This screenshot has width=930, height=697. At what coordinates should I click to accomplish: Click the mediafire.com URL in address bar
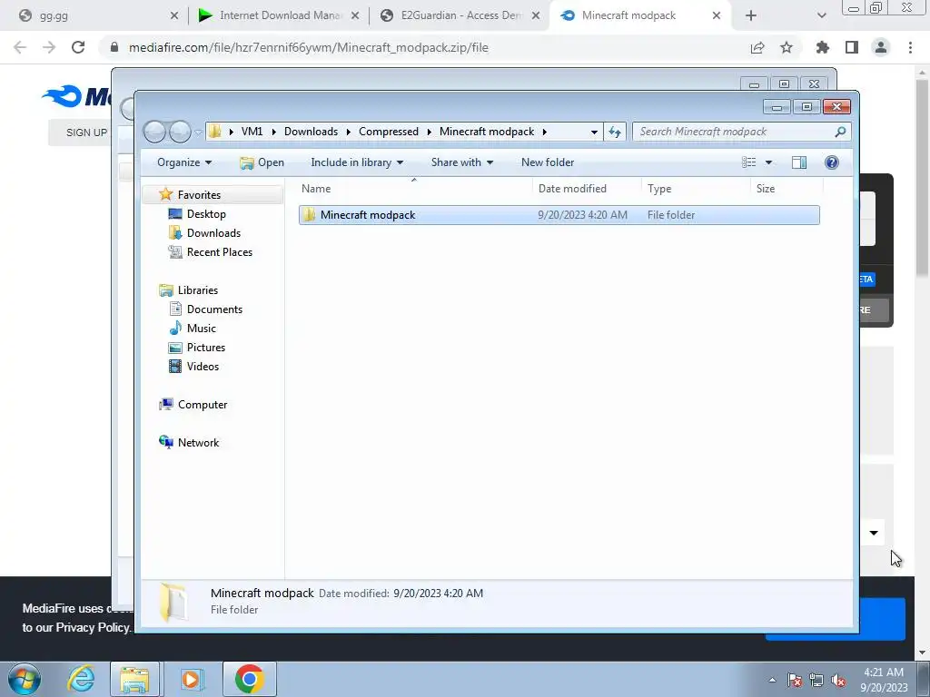tap(309, 47)
